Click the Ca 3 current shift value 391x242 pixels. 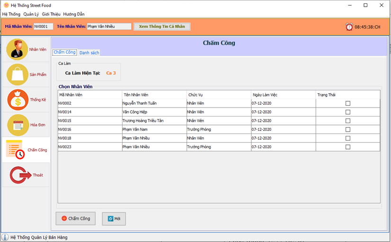pyautogui.click(x=111, y=73)
